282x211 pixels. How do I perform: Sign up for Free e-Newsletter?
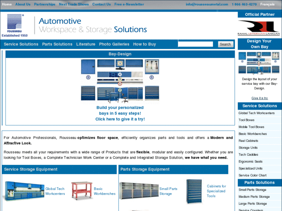pyautogui.click(x=129, y=4)
